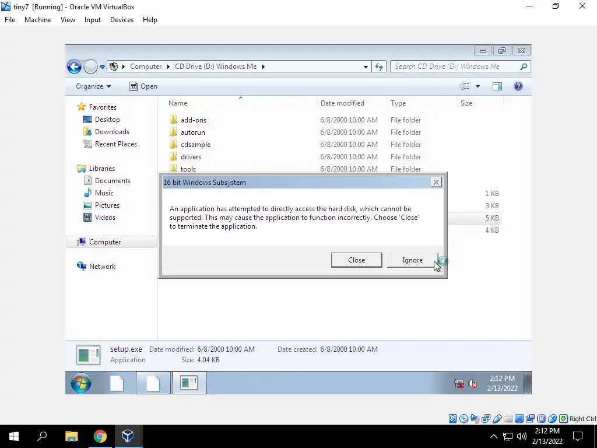Dismiss the 16 bit Windows Subsystem dialog with X
The width and height of the screenshot is (597, 448).
point(436,183)
